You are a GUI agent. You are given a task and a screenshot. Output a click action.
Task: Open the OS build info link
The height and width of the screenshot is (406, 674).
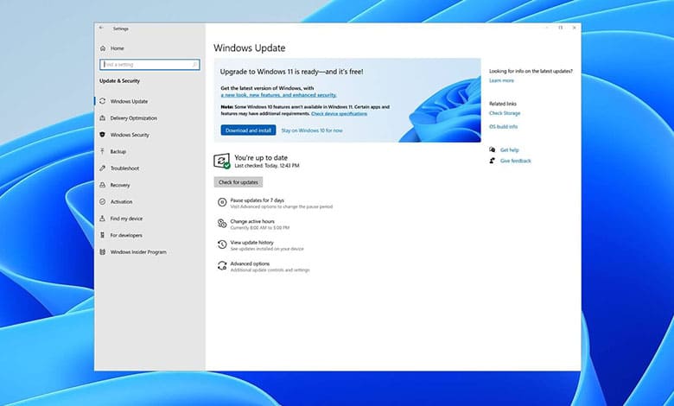click(x=504, y=127)
